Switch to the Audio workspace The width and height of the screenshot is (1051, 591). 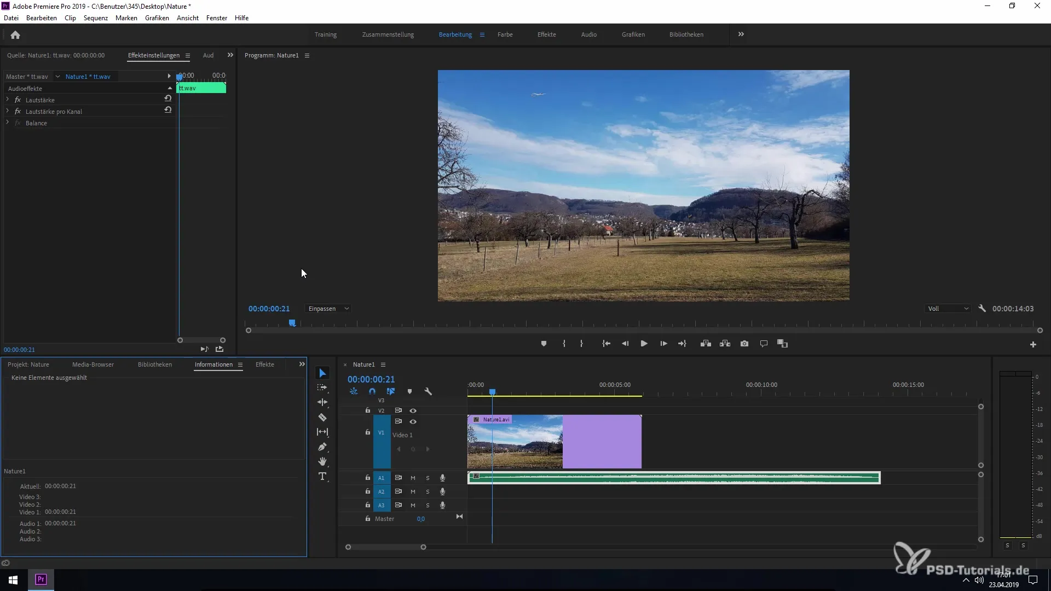point(589,34)
